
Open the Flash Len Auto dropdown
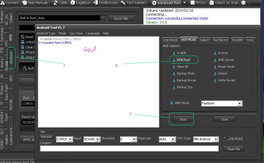coord(173,139)
